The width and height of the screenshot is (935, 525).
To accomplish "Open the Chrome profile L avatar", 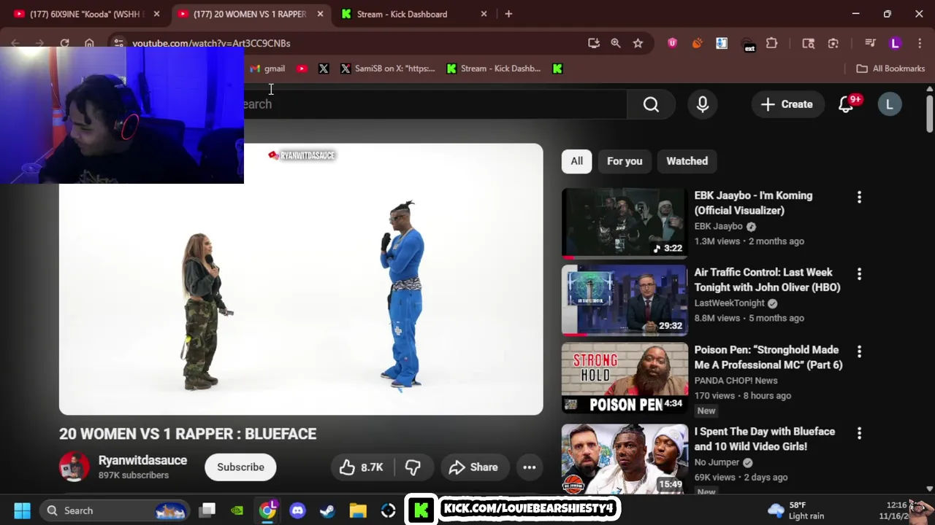I will (896, 43).
